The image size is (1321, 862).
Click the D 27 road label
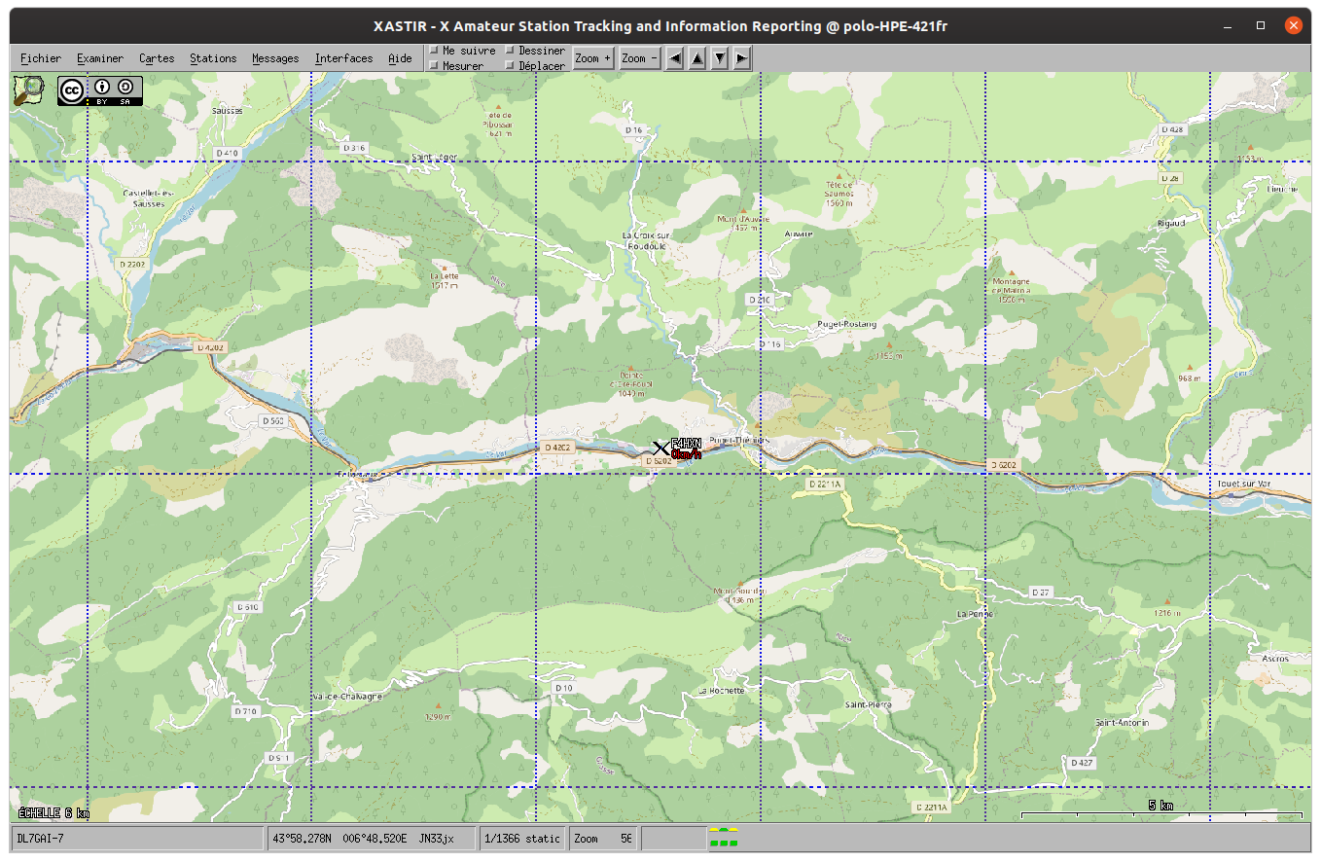(1041, 592)
